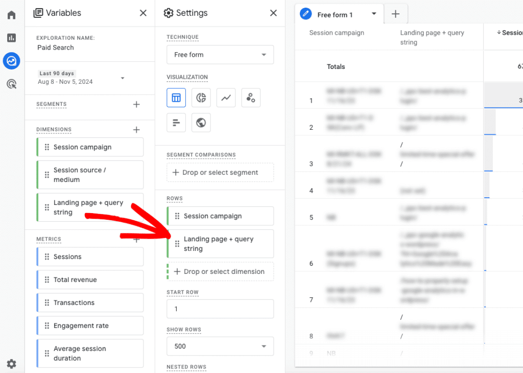Go to Home via the sidebar icon
Image resolution: width=523 pixels, height=373 pixels.
point(11,15)
